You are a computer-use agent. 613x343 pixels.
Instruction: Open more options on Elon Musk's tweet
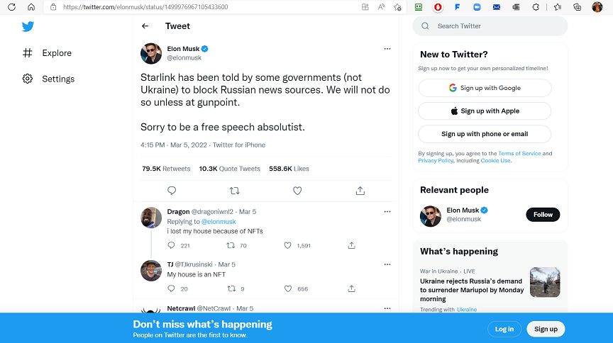[387, 49]
